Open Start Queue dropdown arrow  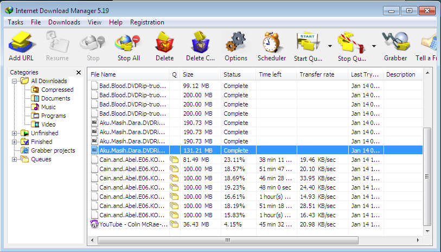click(330, 46)
